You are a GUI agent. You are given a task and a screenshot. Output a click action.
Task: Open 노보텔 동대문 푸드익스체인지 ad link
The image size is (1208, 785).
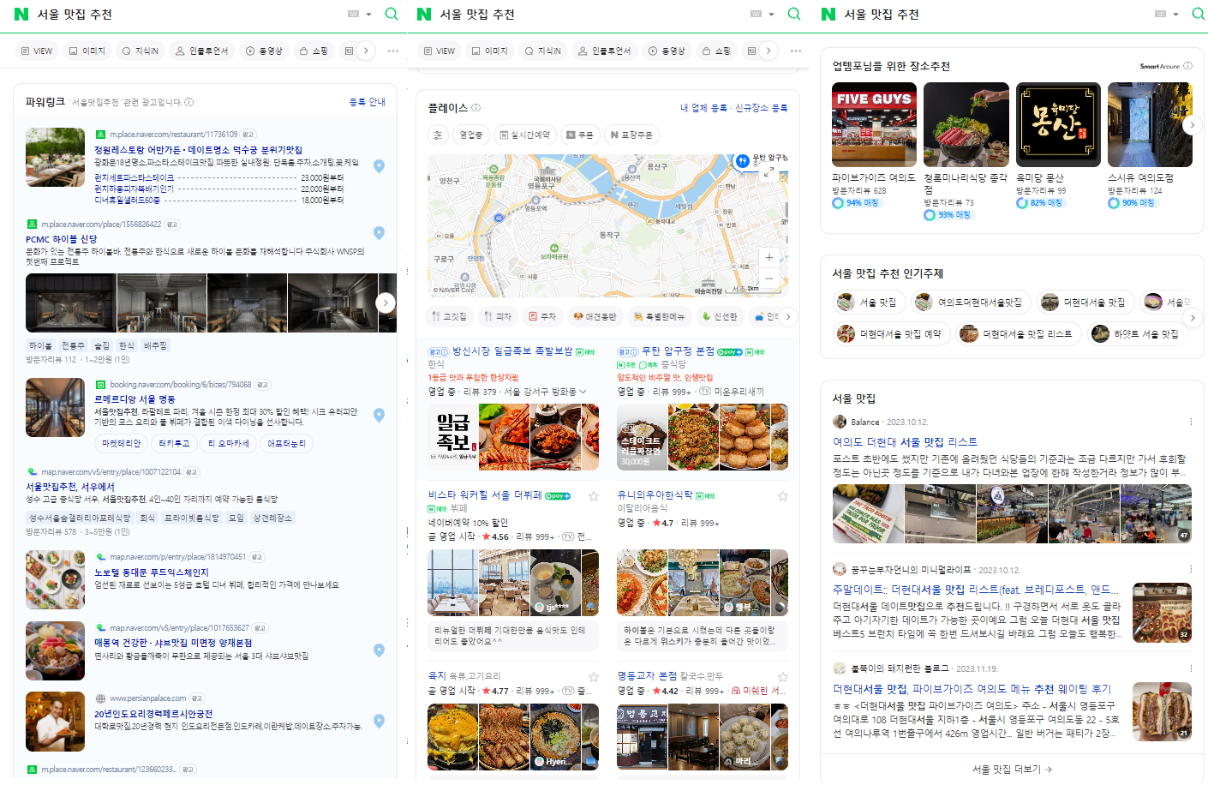152,572
